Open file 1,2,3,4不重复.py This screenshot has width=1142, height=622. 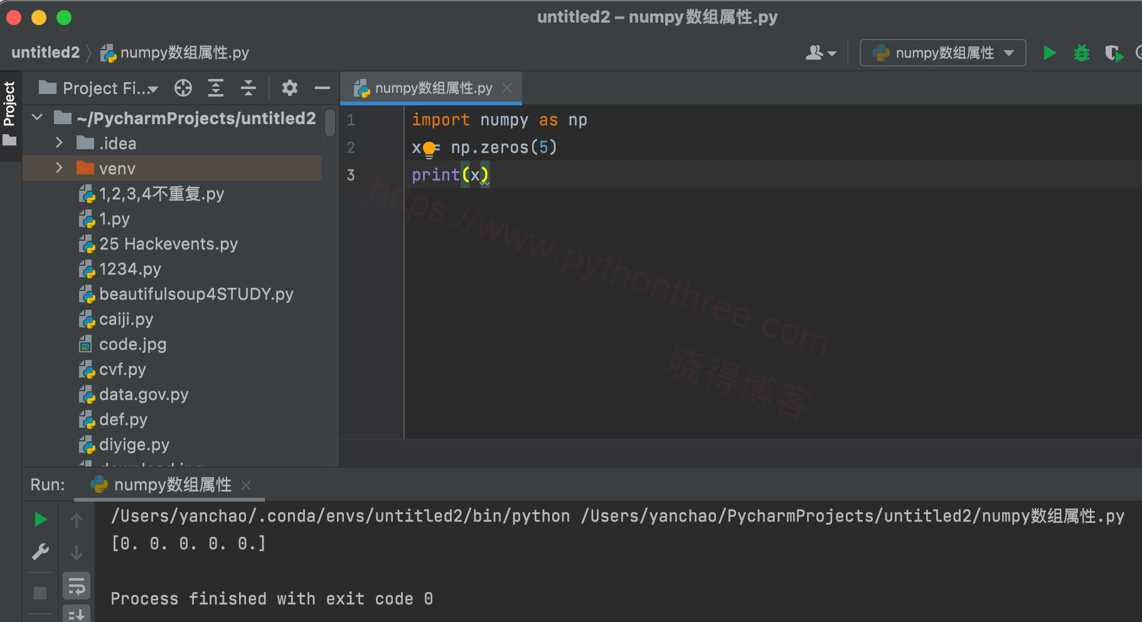161,194
